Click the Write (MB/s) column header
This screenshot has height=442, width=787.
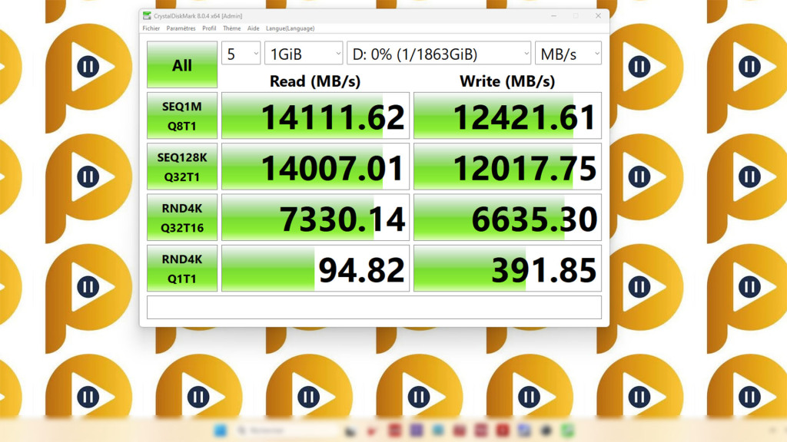click(x=507, y=81)
